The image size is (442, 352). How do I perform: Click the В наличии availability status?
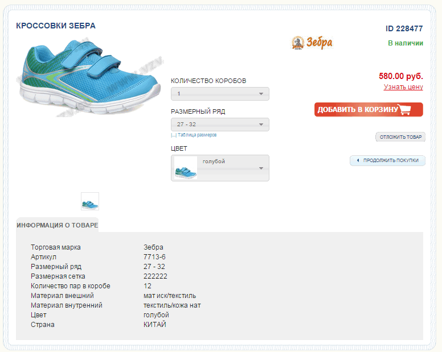405,43
